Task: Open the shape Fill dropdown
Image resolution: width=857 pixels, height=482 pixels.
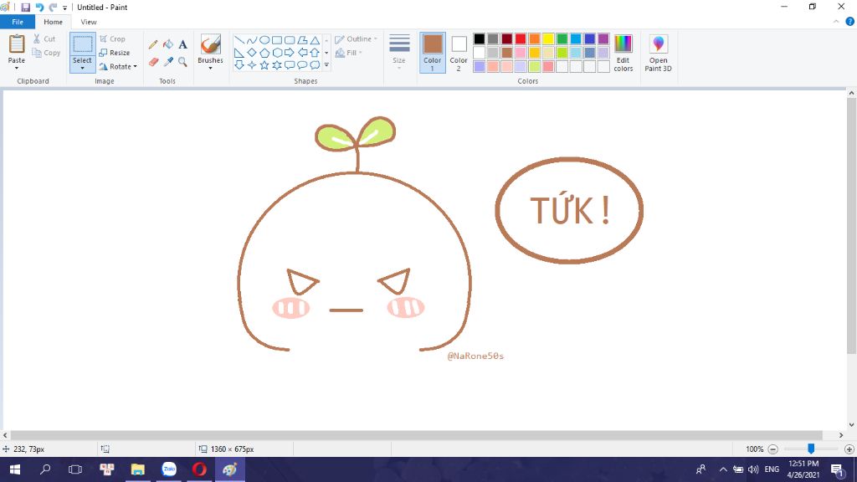Action: 349,53
